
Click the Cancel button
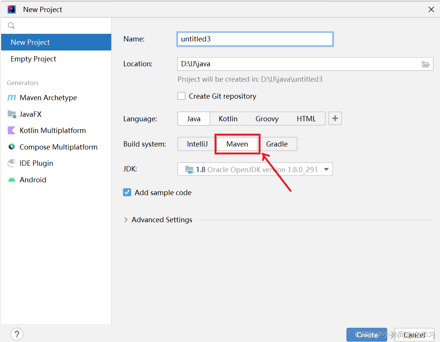(414, 335)
